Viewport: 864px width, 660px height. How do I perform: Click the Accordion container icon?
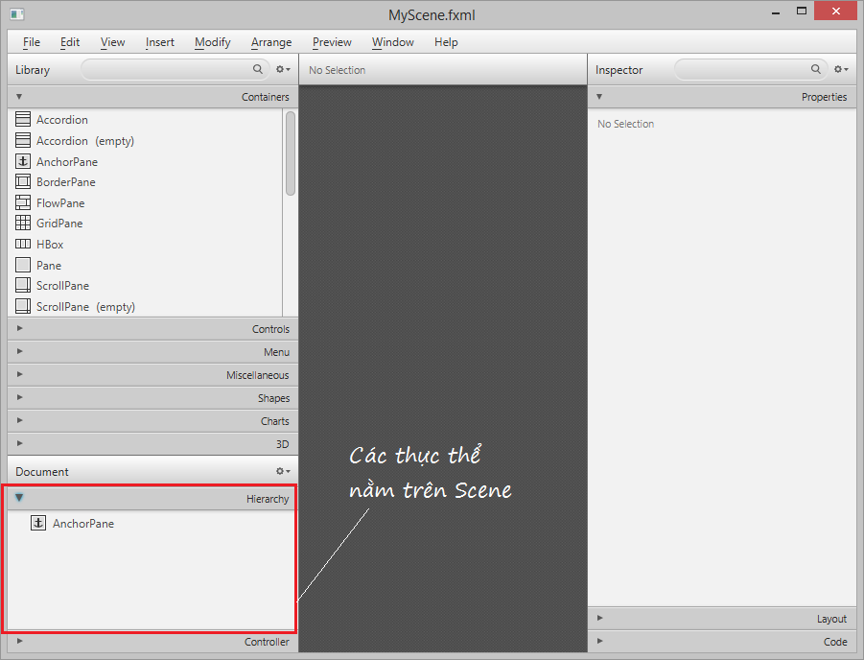point(23,119)
